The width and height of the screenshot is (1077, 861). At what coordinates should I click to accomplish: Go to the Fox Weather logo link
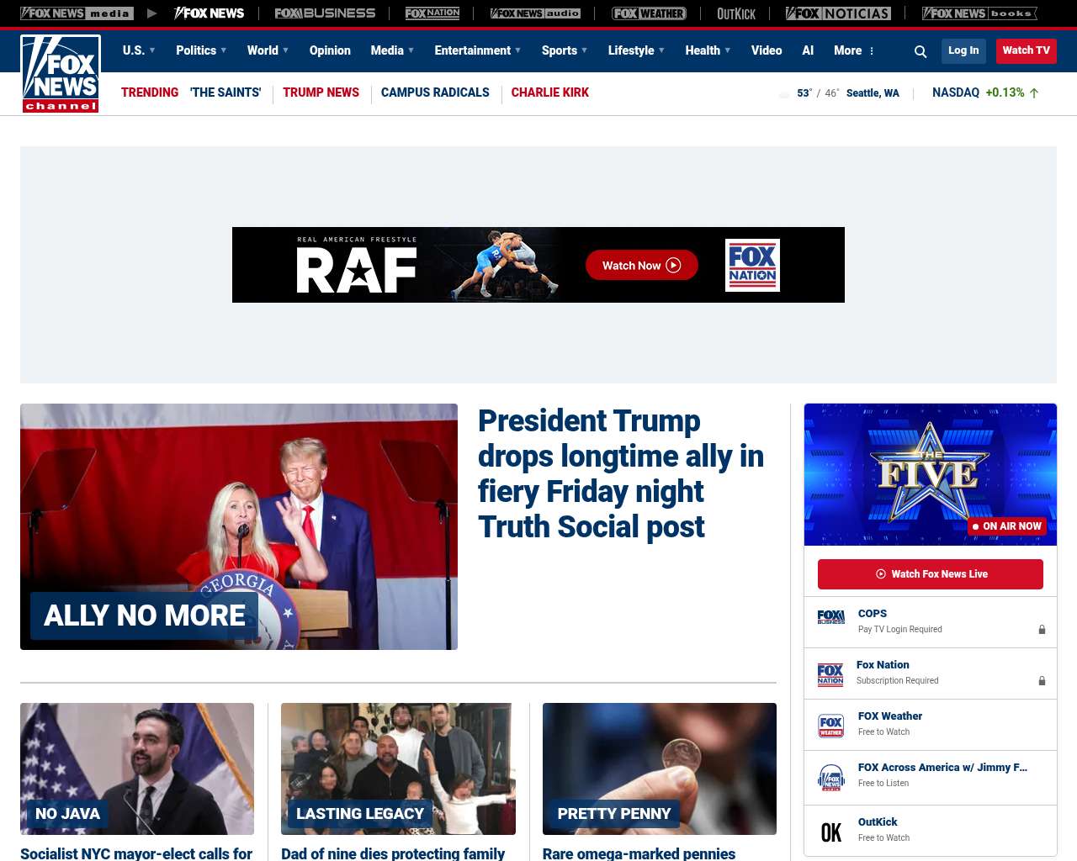[649, 13]
